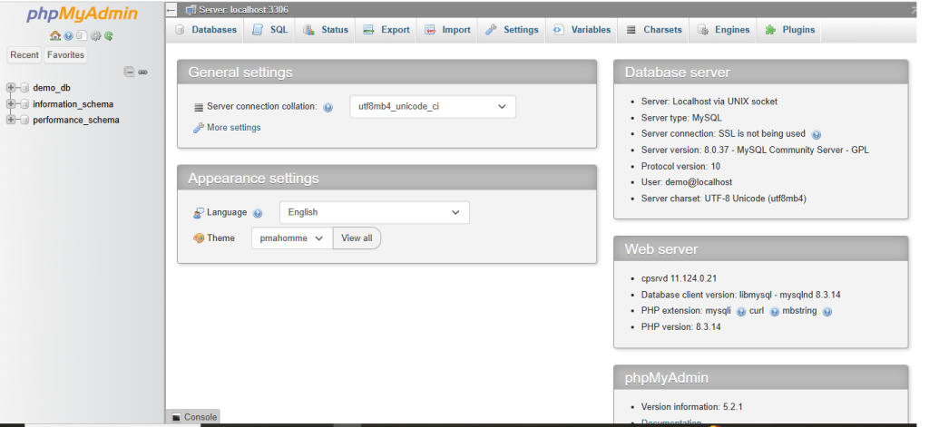Open help icon right after mbstring
This screenshot has height=427, width=929.
827,312
